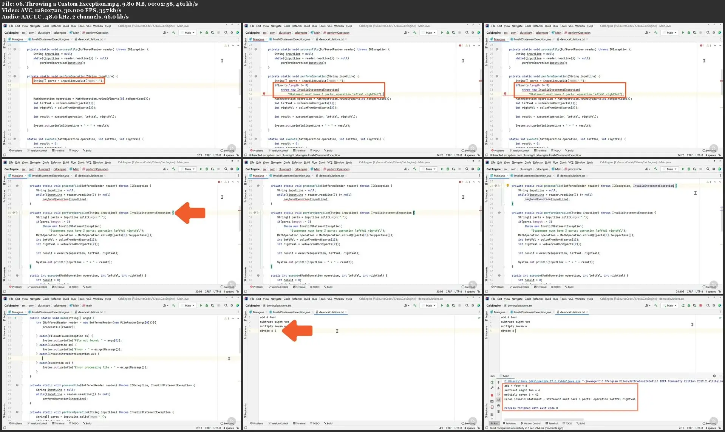725x432 pixels.
Task: Click red Stop icon in toolbar of Run-console frame
Action: coord(700,305)
